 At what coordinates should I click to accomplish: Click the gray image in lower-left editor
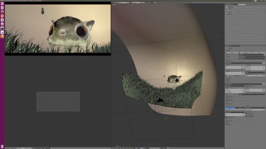58,102
